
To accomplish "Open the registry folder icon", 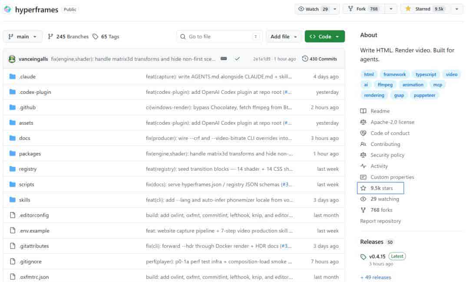I will click(x=12, y=169).
